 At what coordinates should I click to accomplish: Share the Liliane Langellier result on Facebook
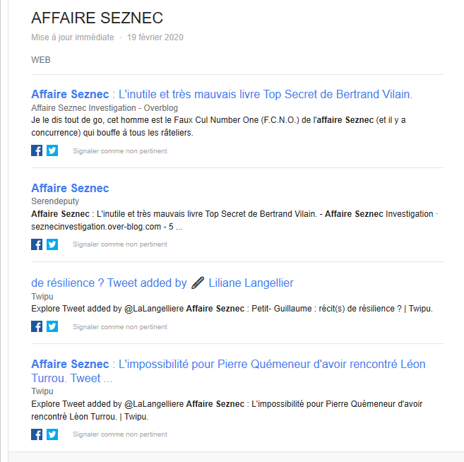(x=37, y=326)
